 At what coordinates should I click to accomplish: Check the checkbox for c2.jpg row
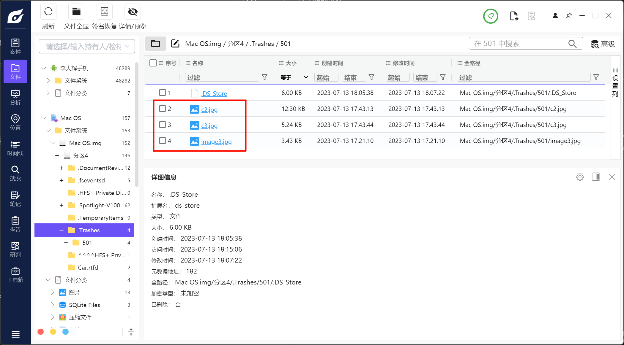(162, 109)
